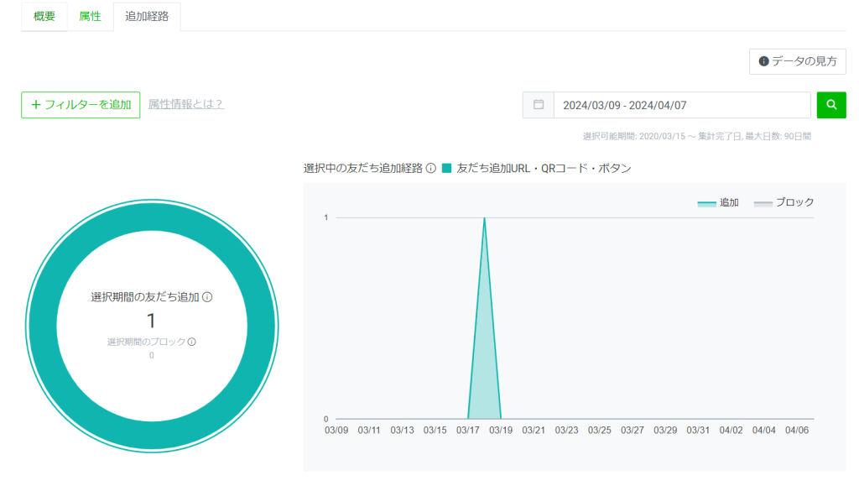Image resolution: width=859 pixels, height=486 pixels.
Task: Click info icon next to 選択期間の友だち追加
Action: tap(207, 297)
